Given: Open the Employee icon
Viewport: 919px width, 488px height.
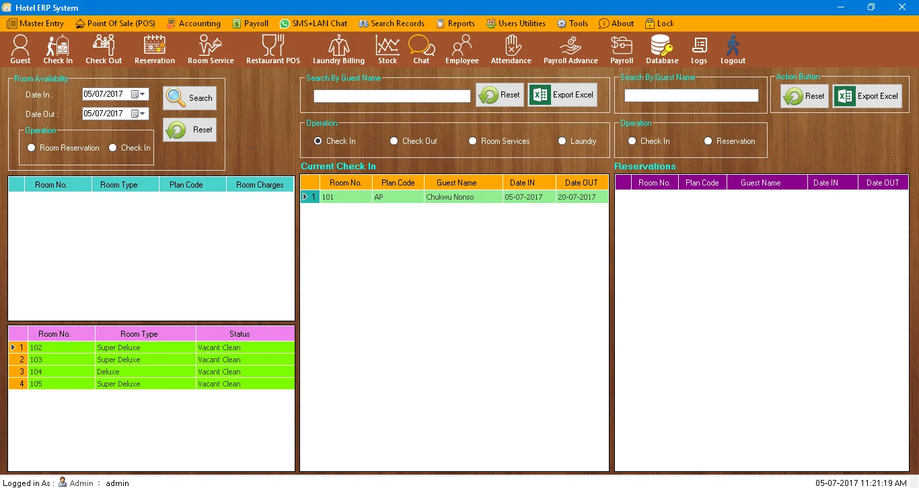Looking at the screenshot, I should (x=462, y=50).
